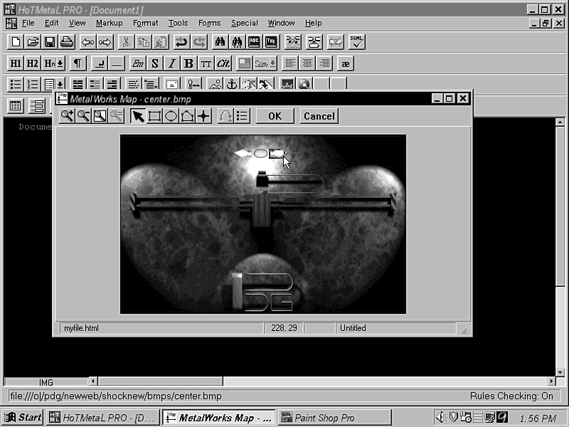The width and height of the screenshot is (569, 427).
Task: Select the pointer arrow tool in MetalWorks
Action: pyautogui.click(x=138, y=116)
